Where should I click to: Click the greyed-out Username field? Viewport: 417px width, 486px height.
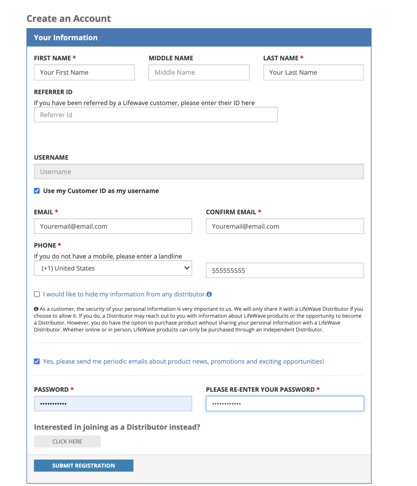click(x=199, y=172)
